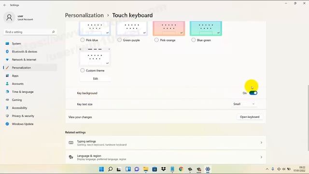Click the Time & language globe icon
The height and width of the screenshot is (174, 309).
(7, 92)
